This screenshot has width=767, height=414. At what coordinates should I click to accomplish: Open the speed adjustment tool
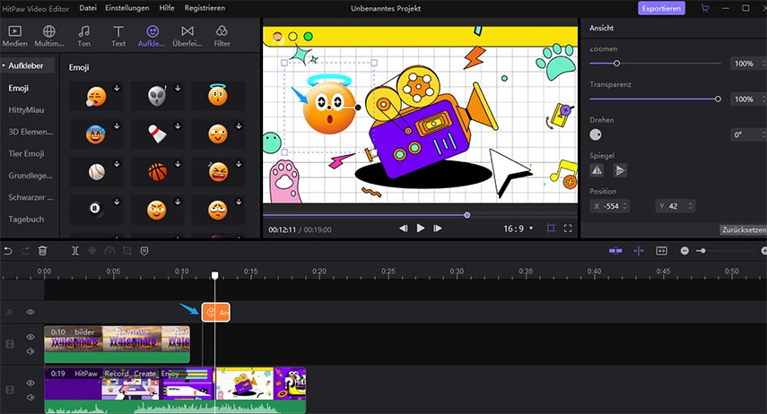click(x=109, y=251)
